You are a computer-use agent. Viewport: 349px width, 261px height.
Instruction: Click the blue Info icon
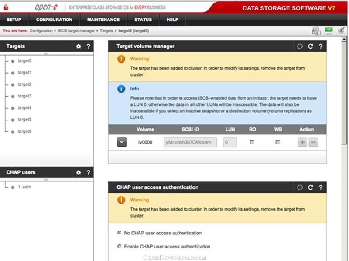[121, 89]
